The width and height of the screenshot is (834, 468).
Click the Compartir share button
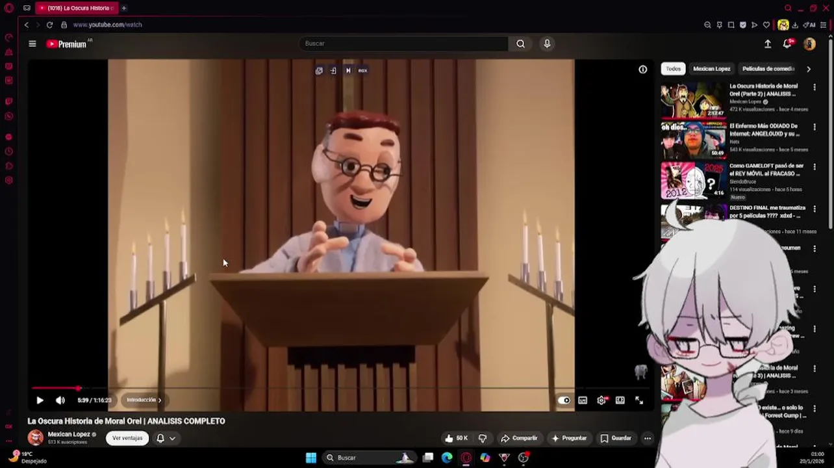click(x=519, y=438)
